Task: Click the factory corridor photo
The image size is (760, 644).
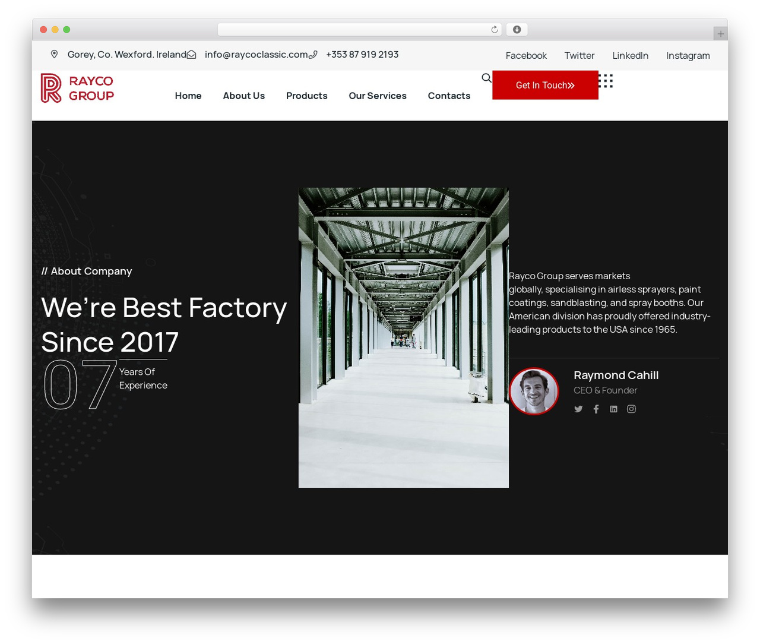Action: click(x=404, y=337)
